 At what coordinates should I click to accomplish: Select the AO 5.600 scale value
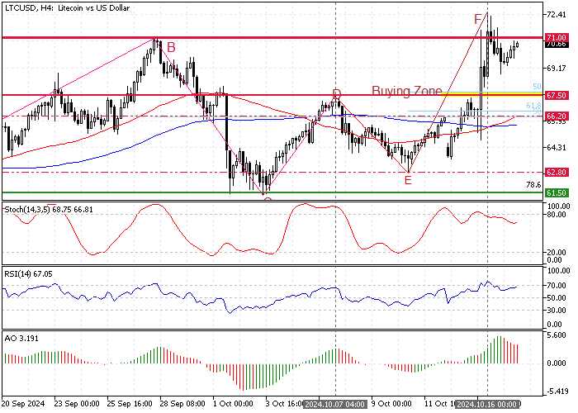[557, 335]
